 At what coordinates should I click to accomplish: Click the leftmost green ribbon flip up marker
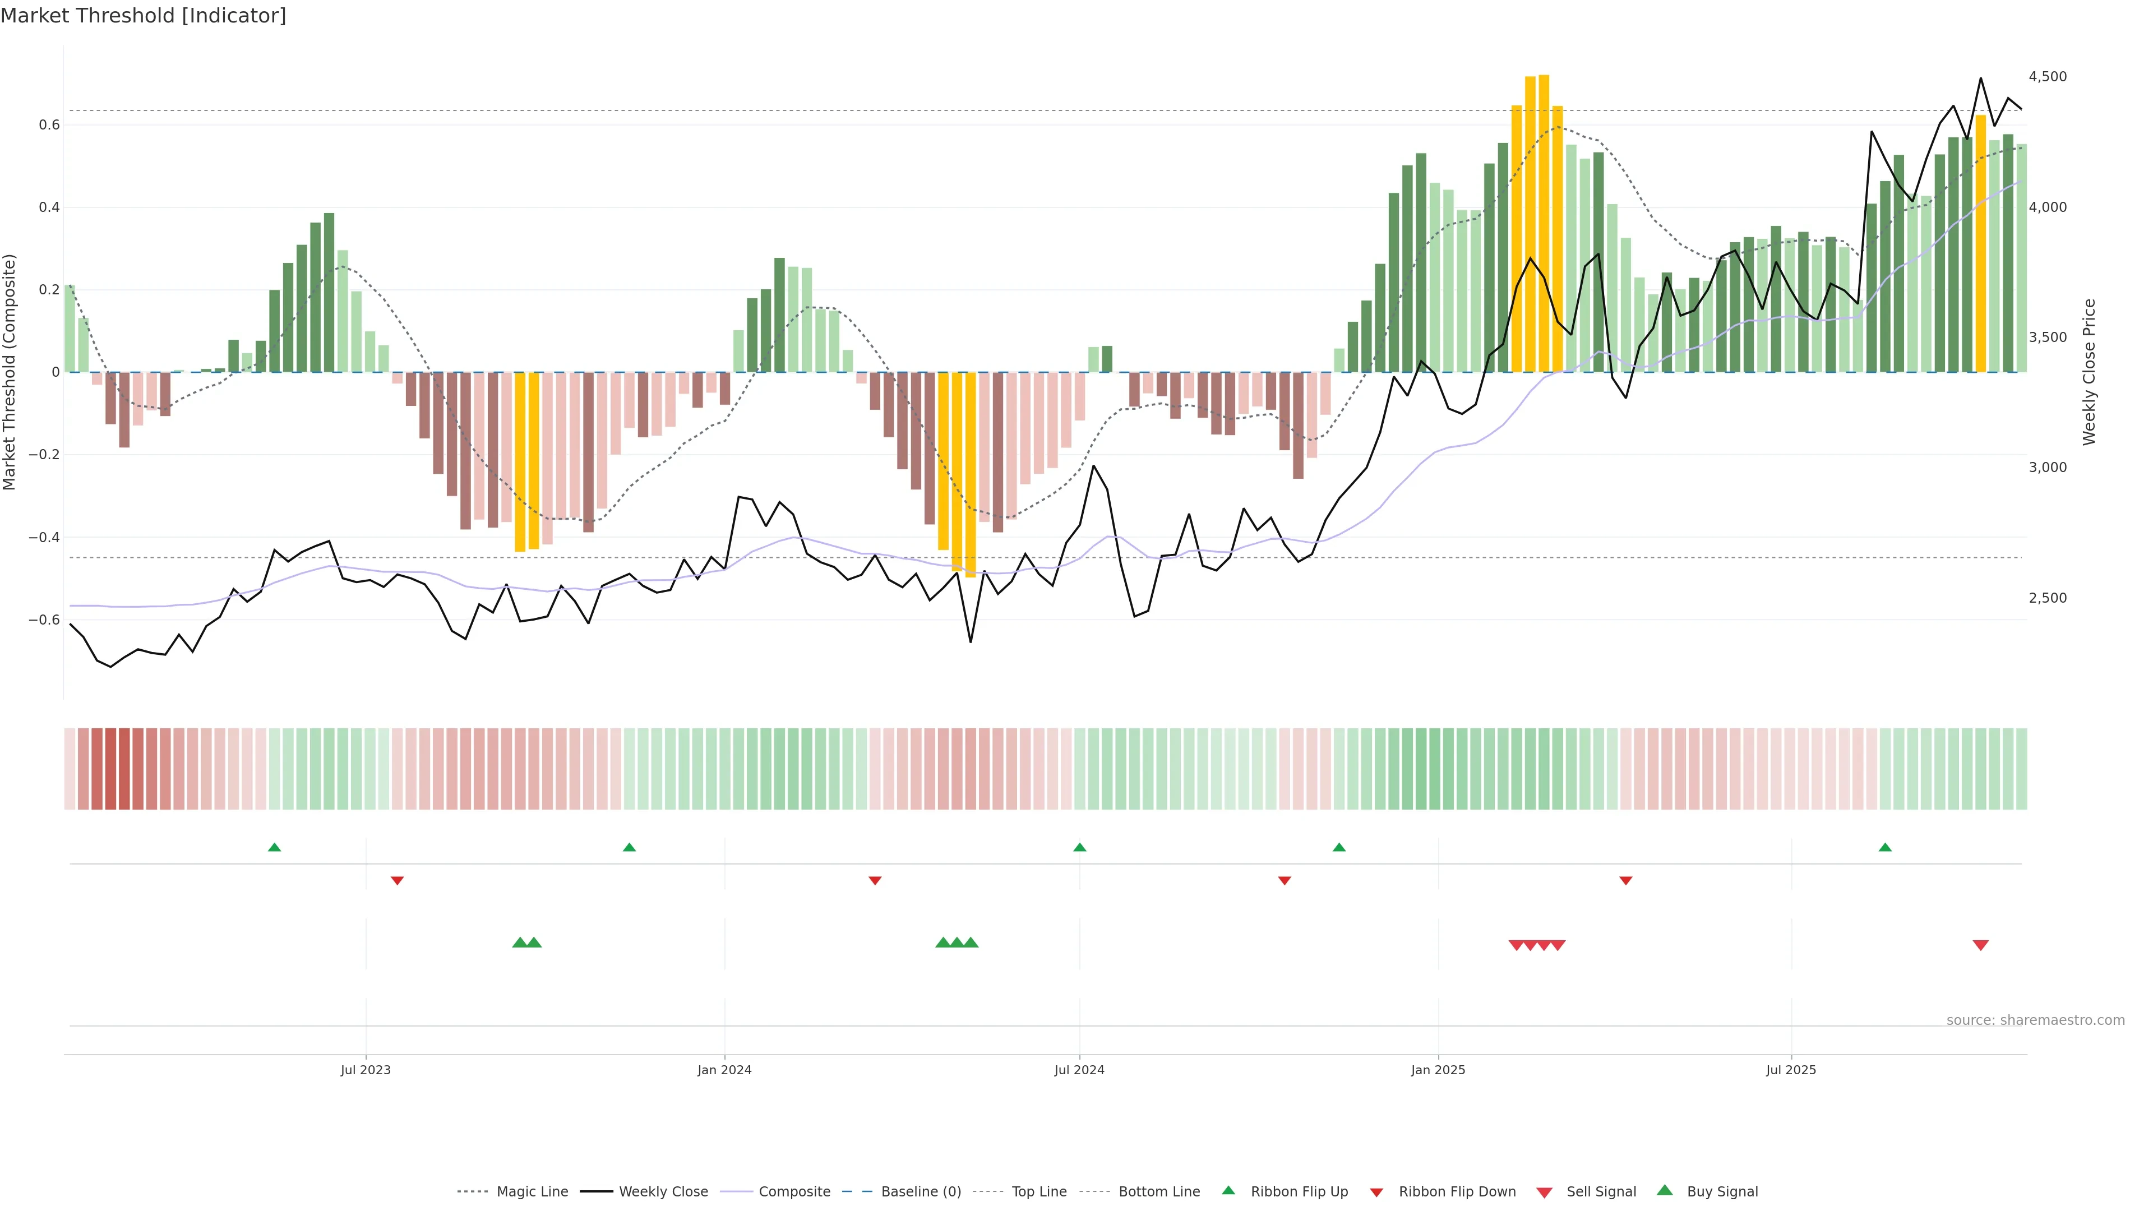tap(274, 848)
